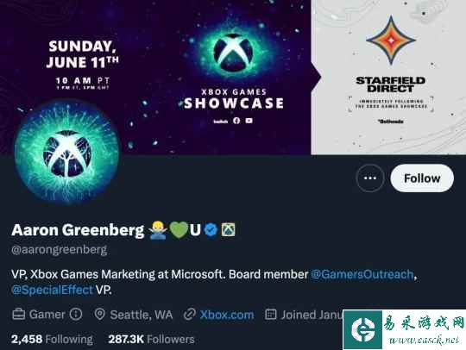Open the @SpecialEffect mention link
Screen dimensions: 466x350
coord(53,290)
